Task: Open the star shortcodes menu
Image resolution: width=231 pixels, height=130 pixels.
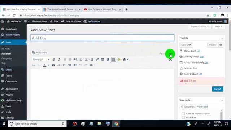Action: (x=126, y=59)
